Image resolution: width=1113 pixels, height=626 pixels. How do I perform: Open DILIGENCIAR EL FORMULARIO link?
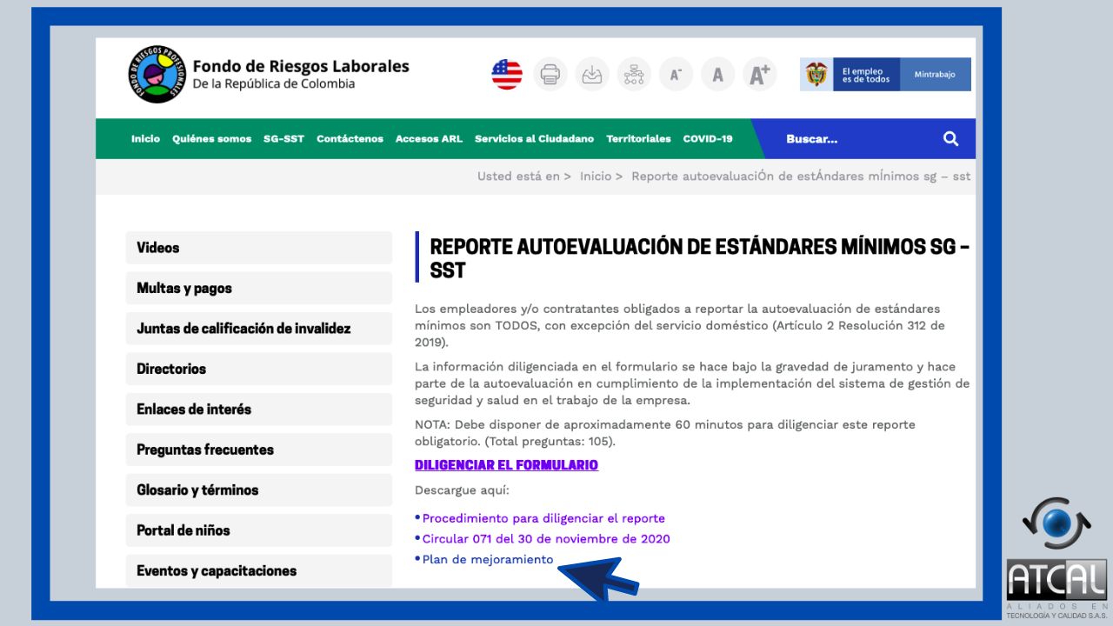tap(506, 465)
